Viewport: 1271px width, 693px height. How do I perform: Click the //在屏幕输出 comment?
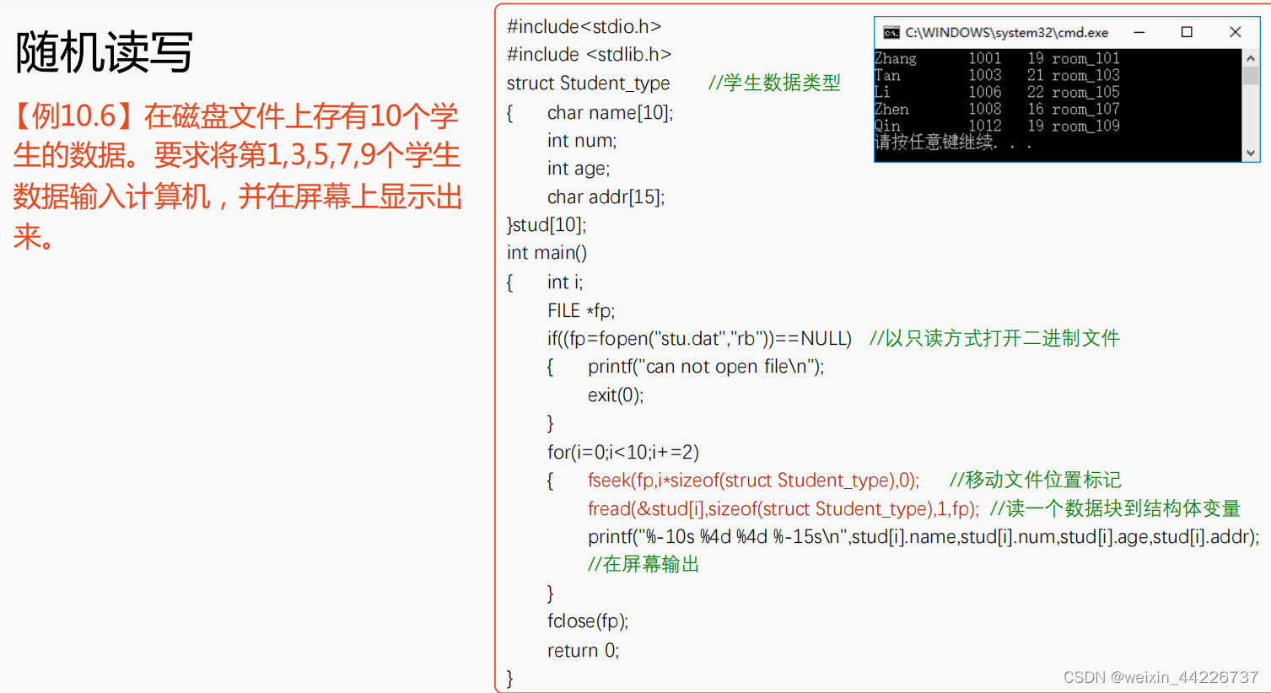644,564
